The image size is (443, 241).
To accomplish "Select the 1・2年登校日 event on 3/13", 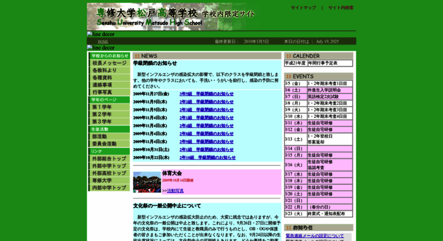I will (x=320, y=136).
